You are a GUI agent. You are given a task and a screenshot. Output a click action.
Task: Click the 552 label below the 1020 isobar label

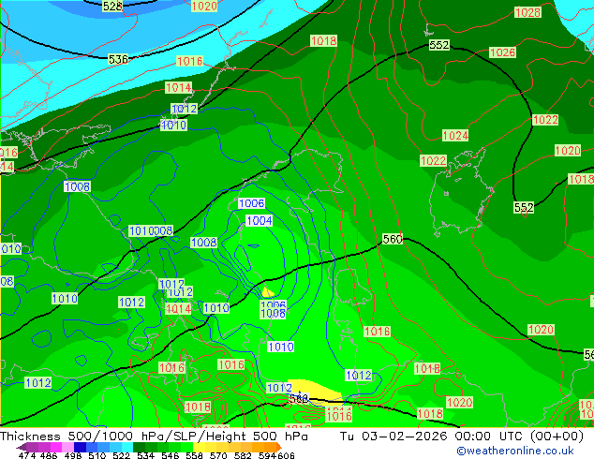click(524, 208)
